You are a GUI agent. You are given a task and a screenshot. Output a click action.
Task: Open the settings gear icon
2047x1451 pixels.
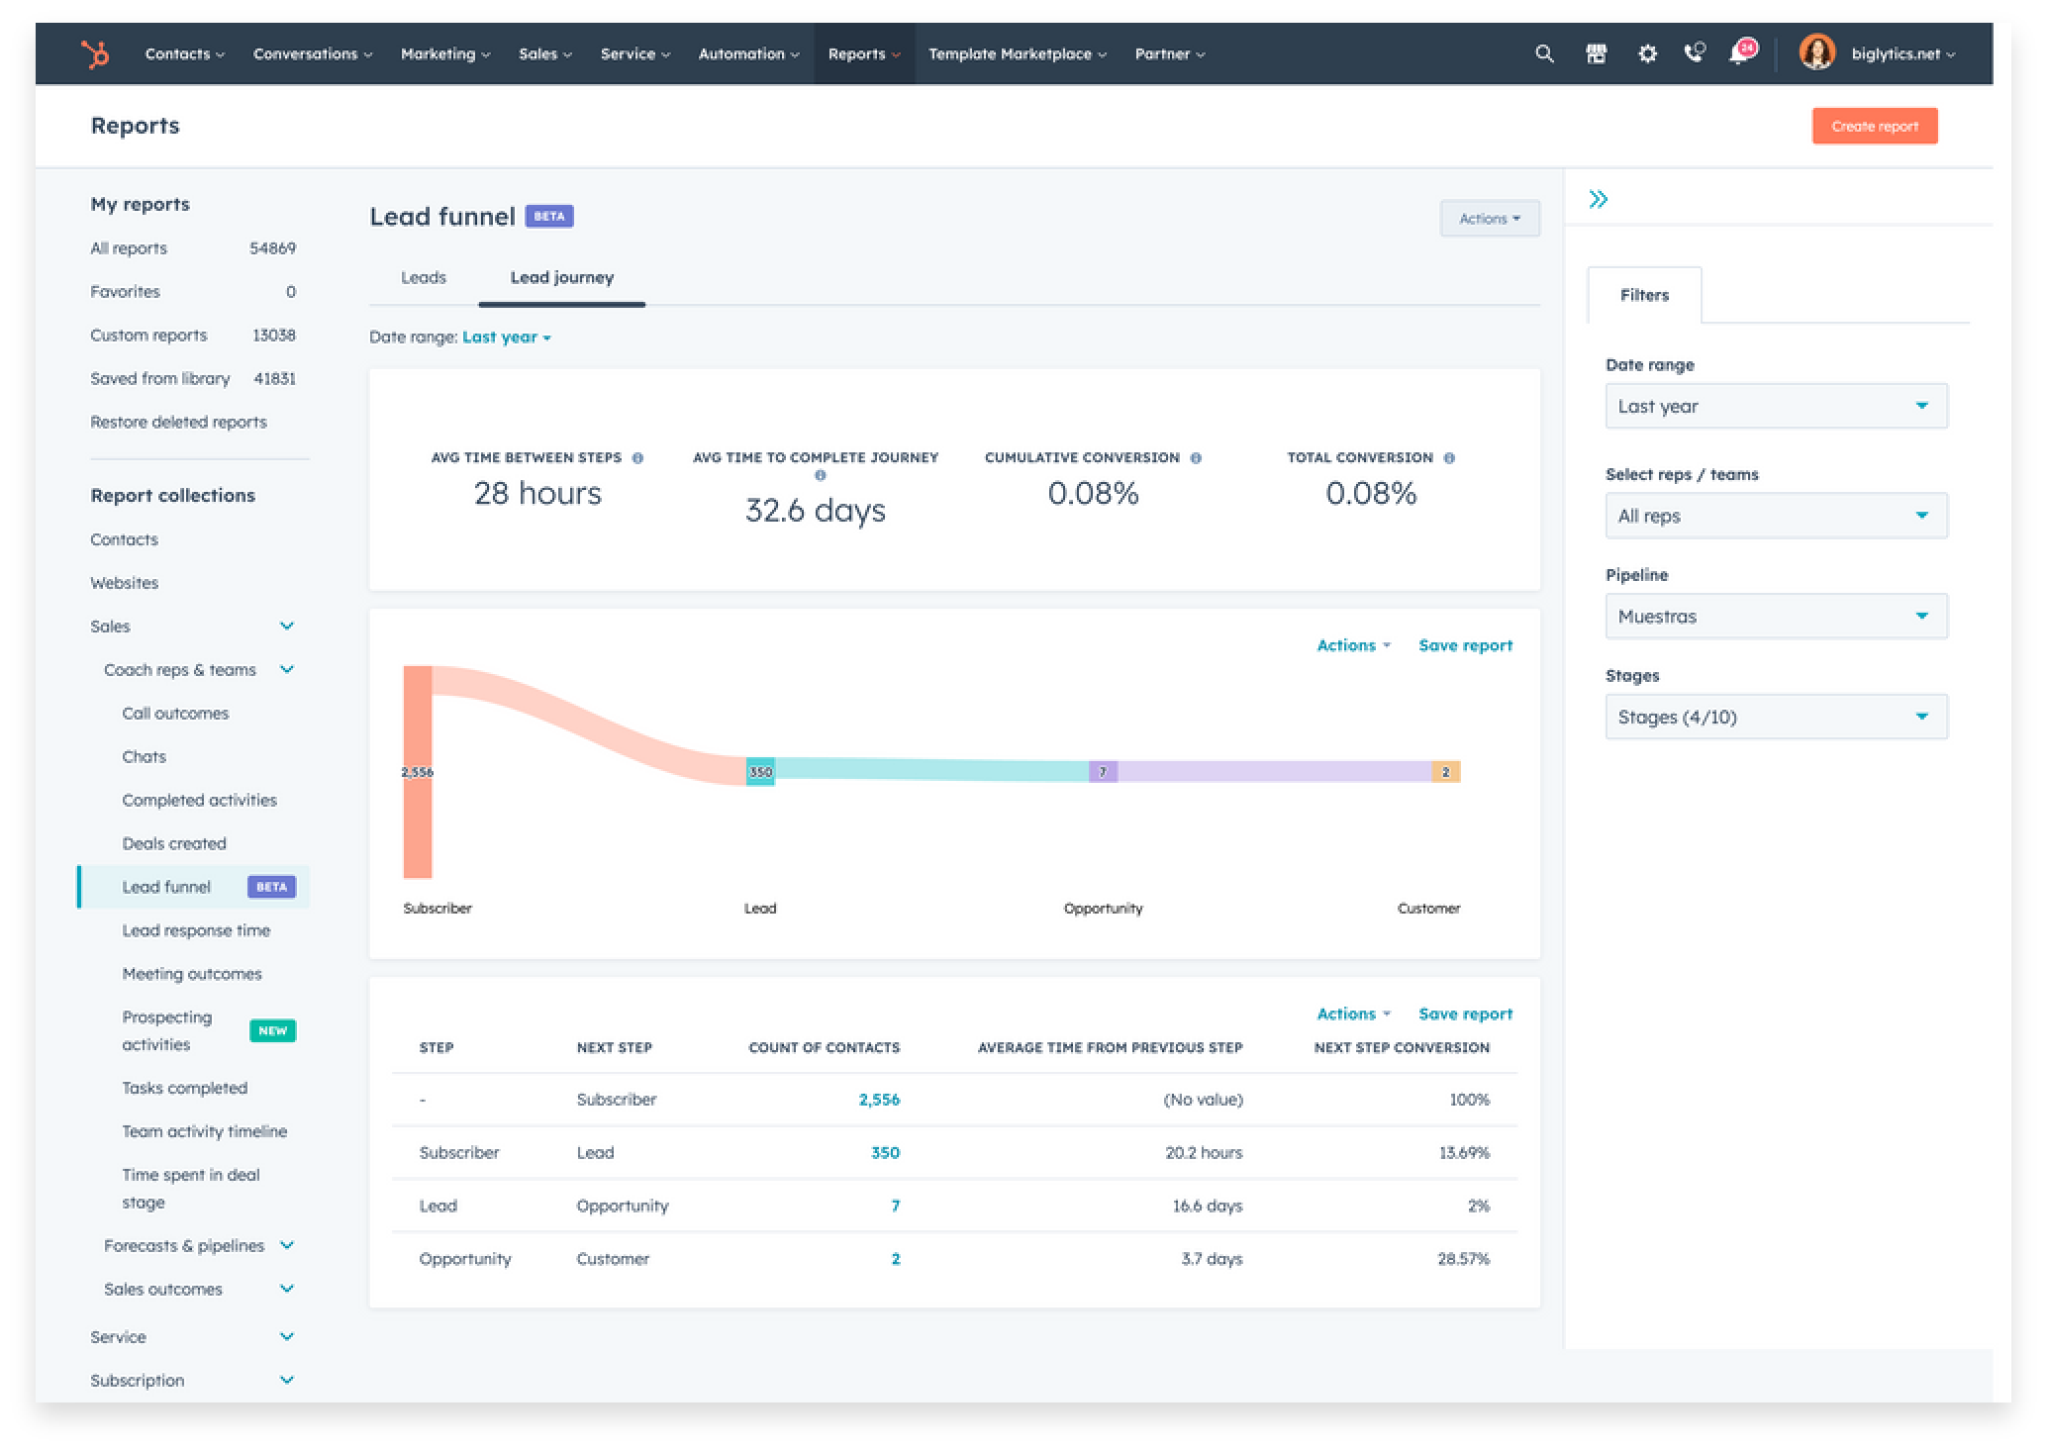[1647, 53]
